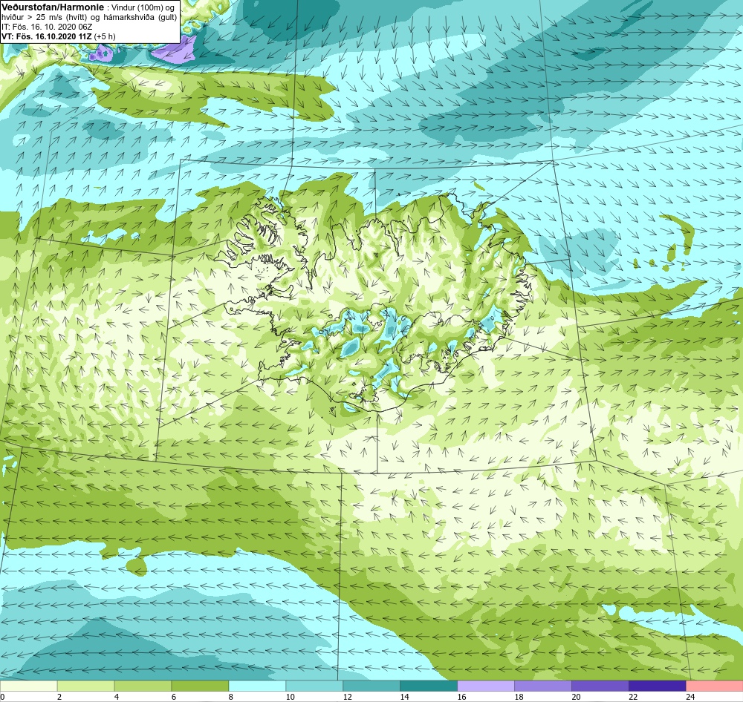The height and width of the screenshot is (702, 743).
Task: Click the legend scale label "12"
Action: click(348, 697)
